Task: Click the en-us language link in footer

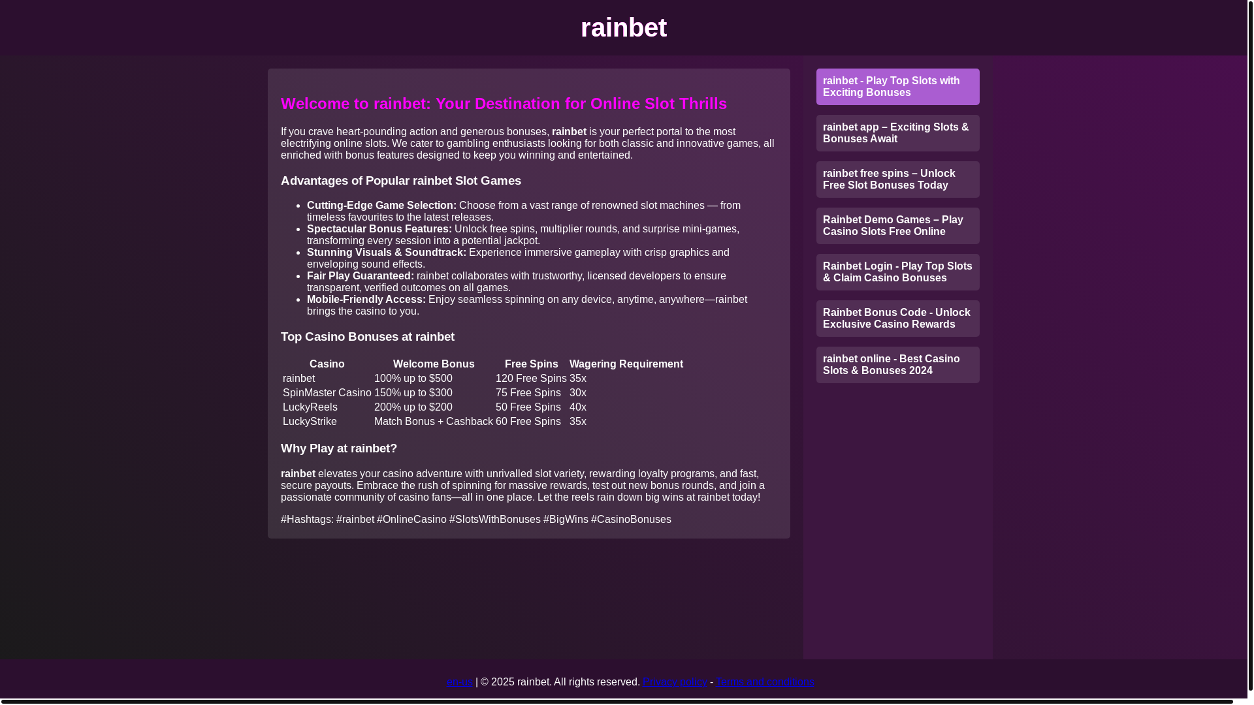Action: click(460, 682)
